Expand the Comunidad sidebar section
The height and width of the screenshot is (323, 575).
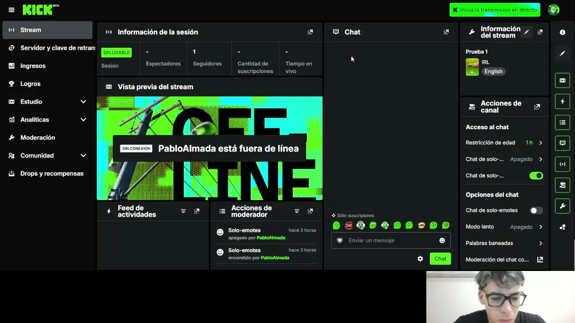83,156
